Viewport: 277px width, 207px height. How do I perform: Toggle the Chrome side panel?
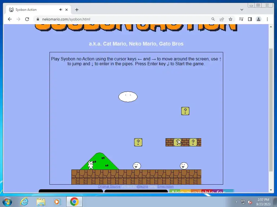(250, 19)
